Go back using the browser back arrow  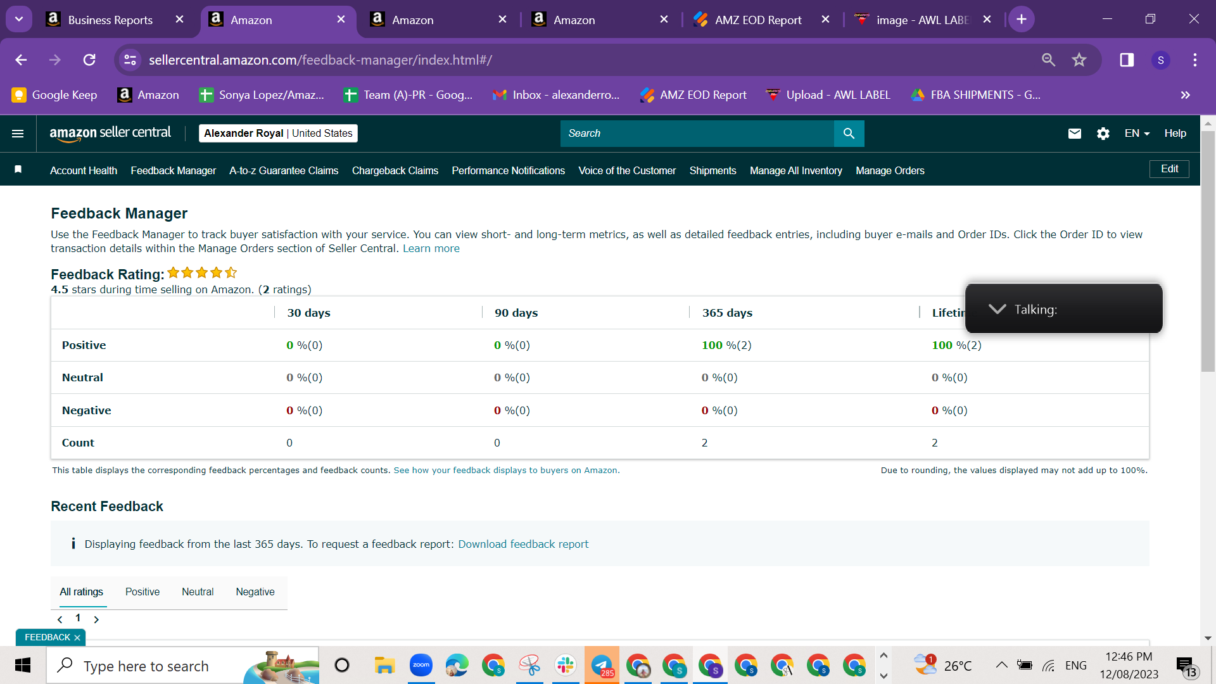click(21, 60)
